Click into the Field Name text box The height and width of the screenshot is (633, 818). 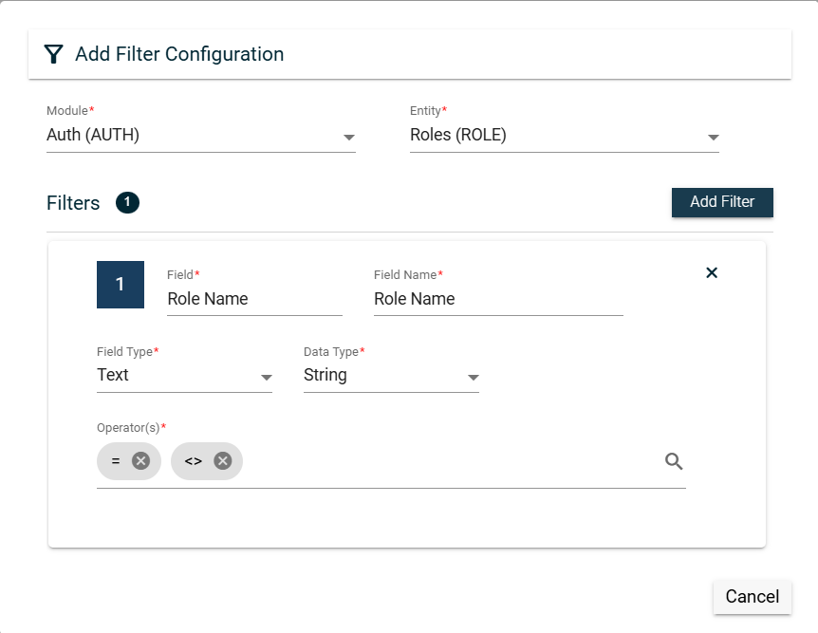497,299
